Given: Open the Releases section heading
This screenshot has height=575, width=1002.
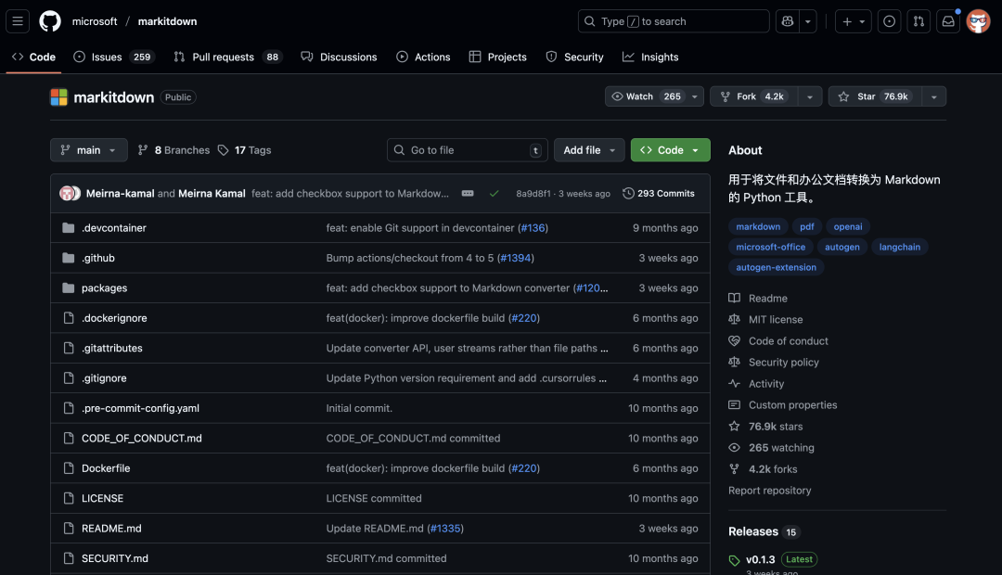Looking at the screenshot, I should click(753, 531).
